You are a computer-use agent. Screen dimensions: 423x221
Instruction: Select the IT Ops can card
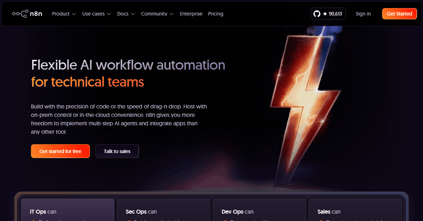pos(68,211)
